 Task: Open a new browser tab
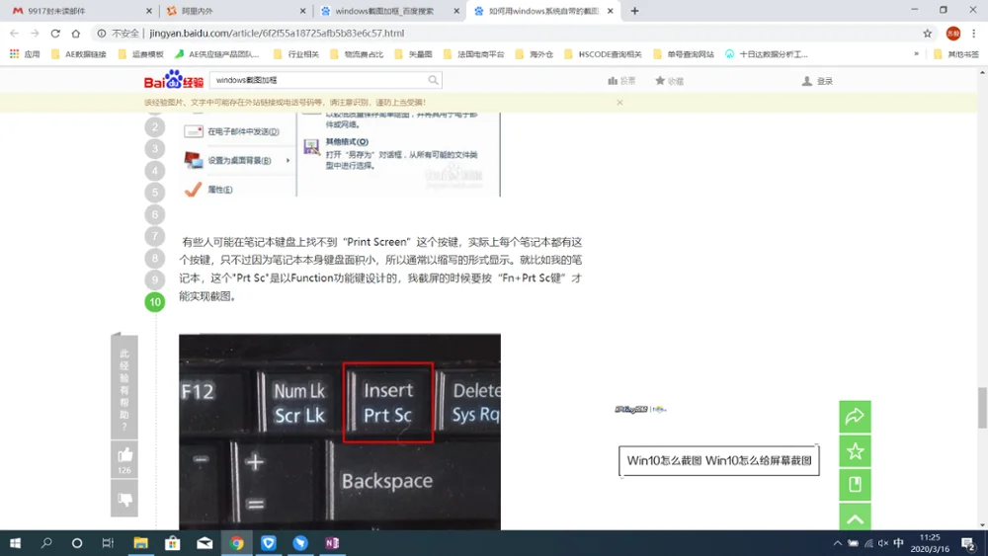point(634,11)
